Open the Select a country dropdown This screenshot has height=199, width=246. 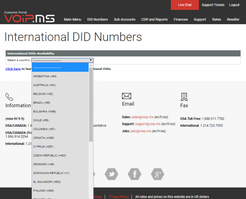[62, 60]
